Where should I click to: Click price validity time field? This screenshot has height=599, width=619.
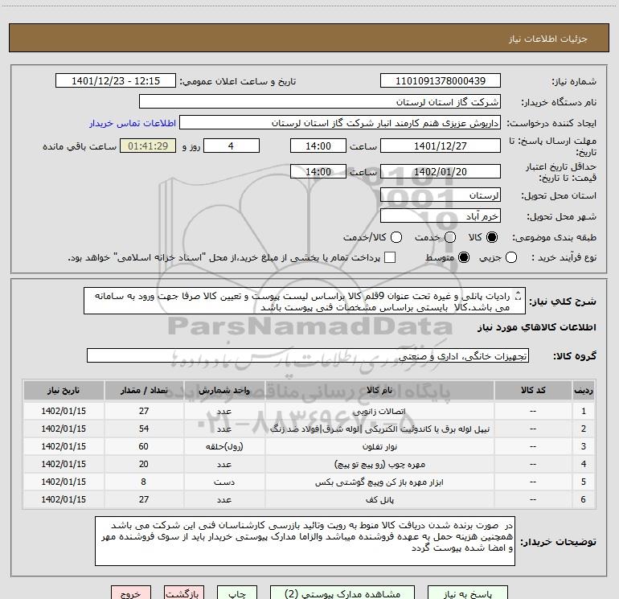coord(318,172)
